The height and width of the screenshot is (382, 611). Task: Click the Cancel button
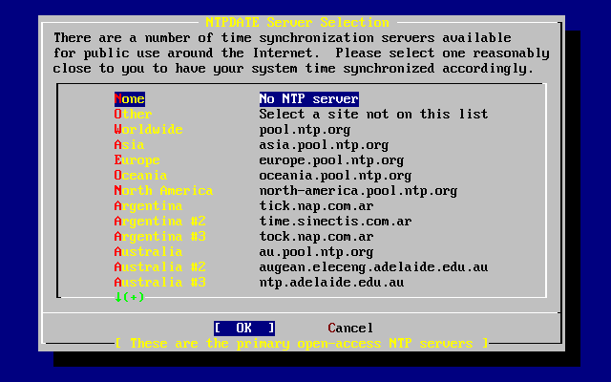350,329
